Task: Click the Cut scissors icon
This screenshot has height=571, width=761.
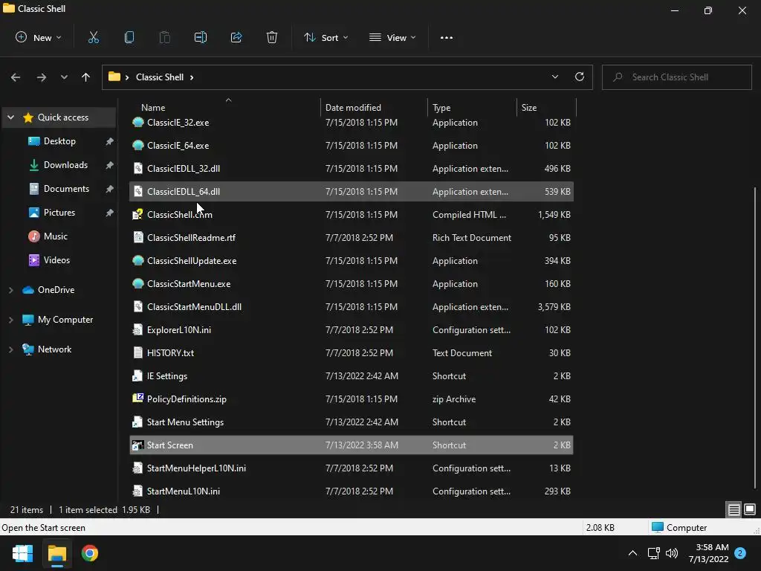Action: (x=93, y=37)
